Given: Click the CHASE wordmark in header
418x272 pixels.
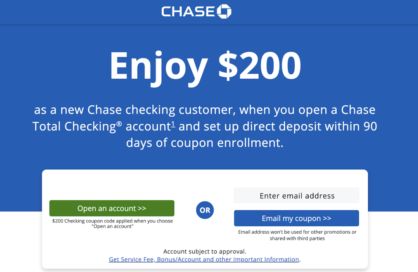Looking at the screenshot, I should point(188,12).
